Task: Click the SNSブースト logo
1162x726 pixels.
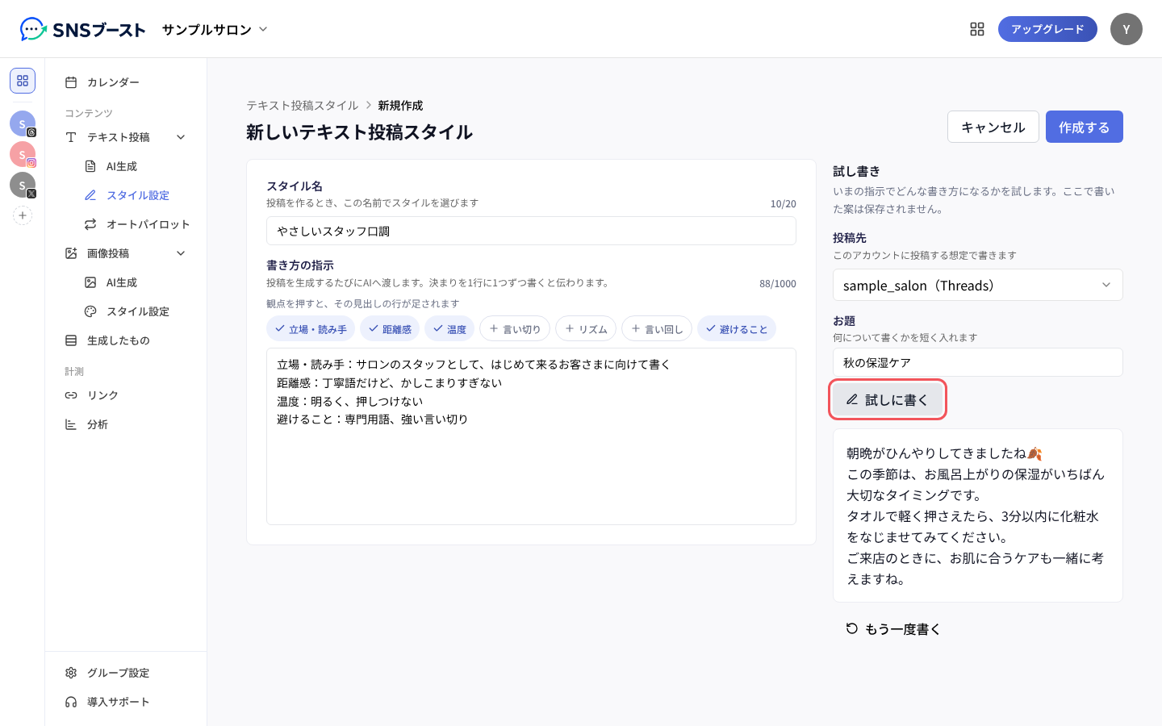Action: pos(82,30)
